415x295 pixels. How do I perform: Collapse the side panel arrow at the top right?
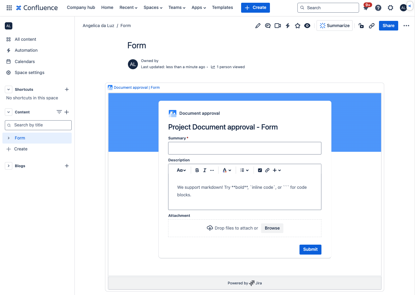tap(410, 6)
